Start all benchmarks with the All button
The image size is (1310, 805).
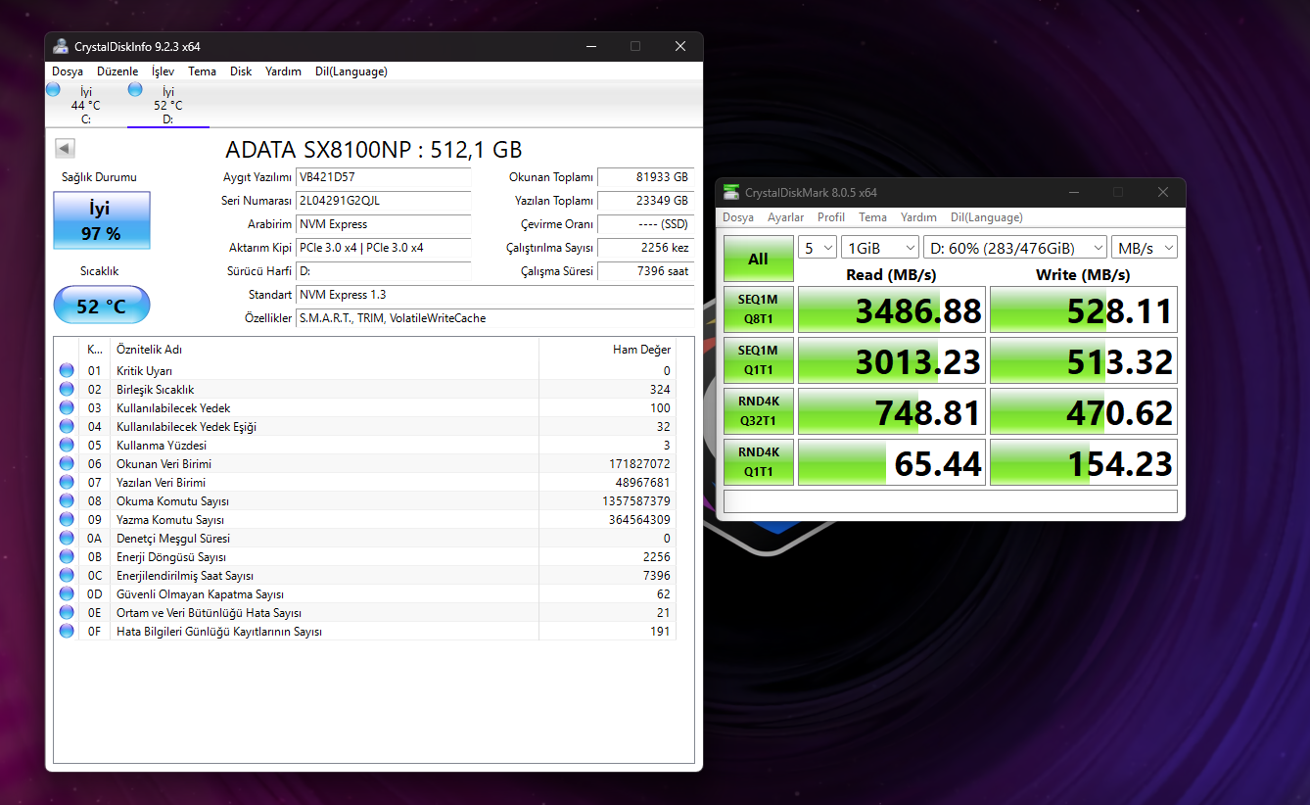click(758, 259)
